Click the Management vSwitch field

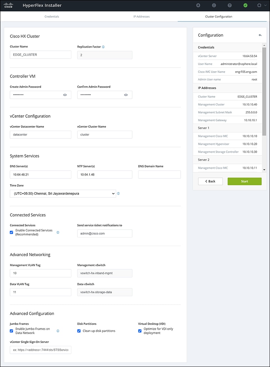click(x=105, y=273)
